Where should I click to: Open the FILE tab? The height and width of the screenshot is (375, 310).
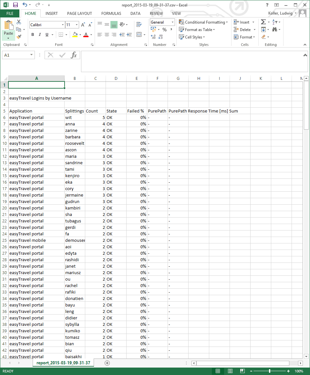10,13
